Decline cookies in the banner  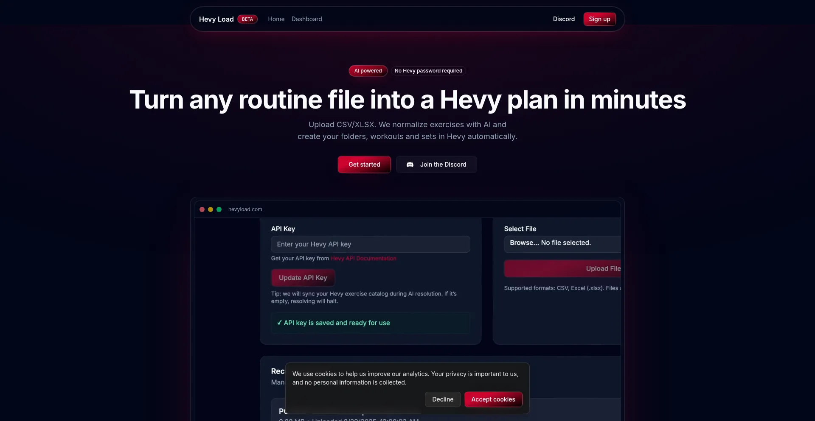[x=443, y=399]
